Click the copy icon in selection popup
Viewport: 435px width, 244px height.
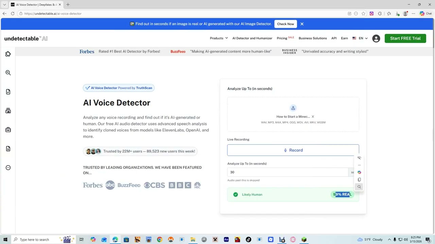click(359, 180)
